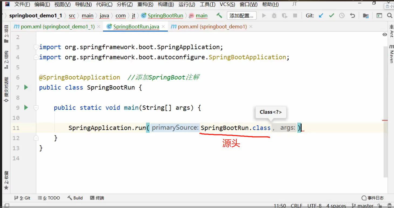Open the 事件日志 event log
This screenshot has height=208, width=394.
click(x=373, y=198)
